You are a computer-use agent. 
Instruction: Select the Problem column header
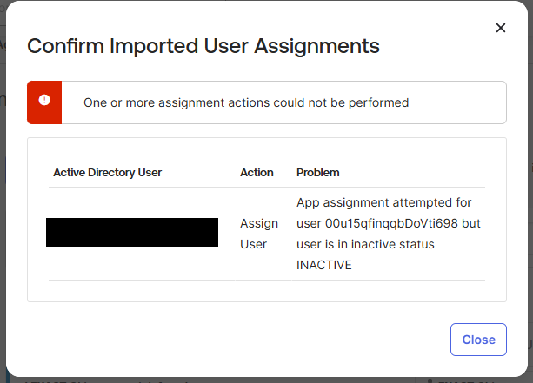[318, 173]
